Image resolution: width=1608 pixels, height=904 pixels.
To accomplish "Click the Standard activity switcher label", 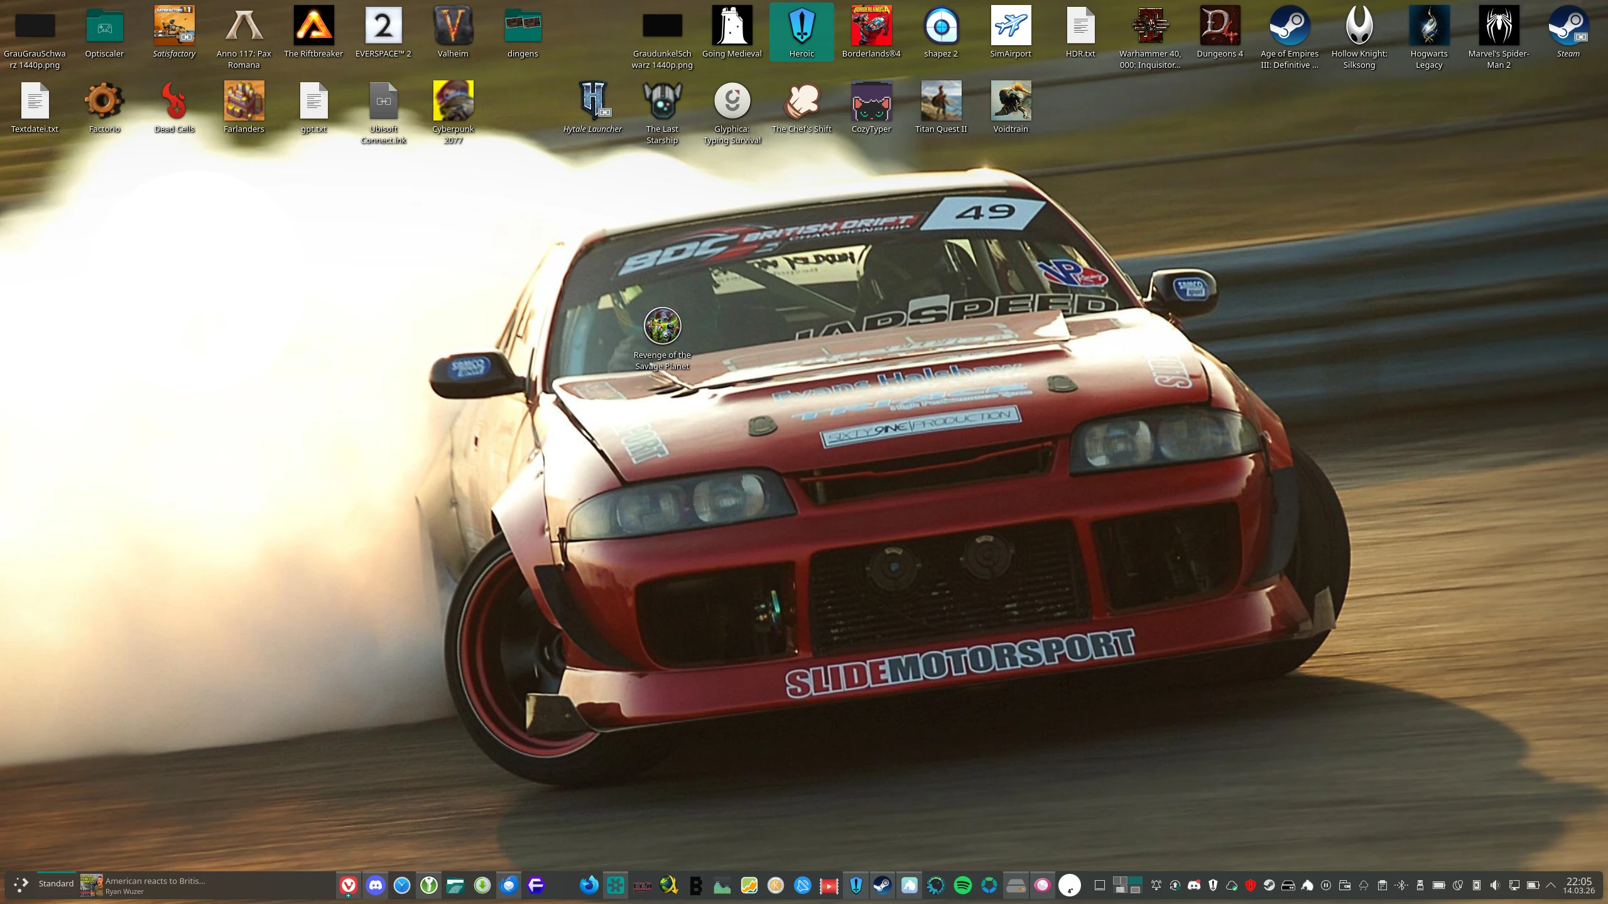I will (x=56, y=883).
